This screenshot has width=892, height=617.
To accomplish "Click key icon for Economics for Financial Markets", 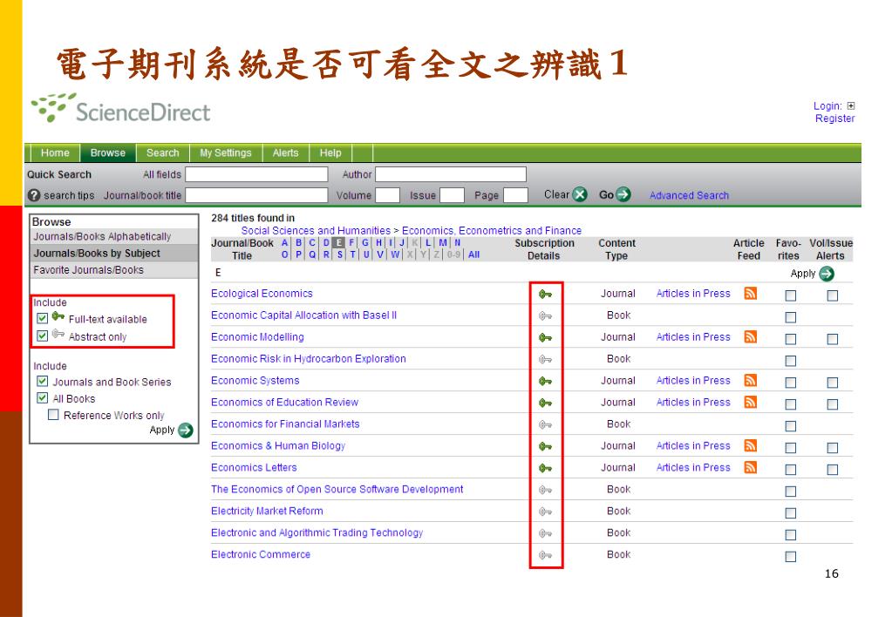I will [x=546, y=424].
